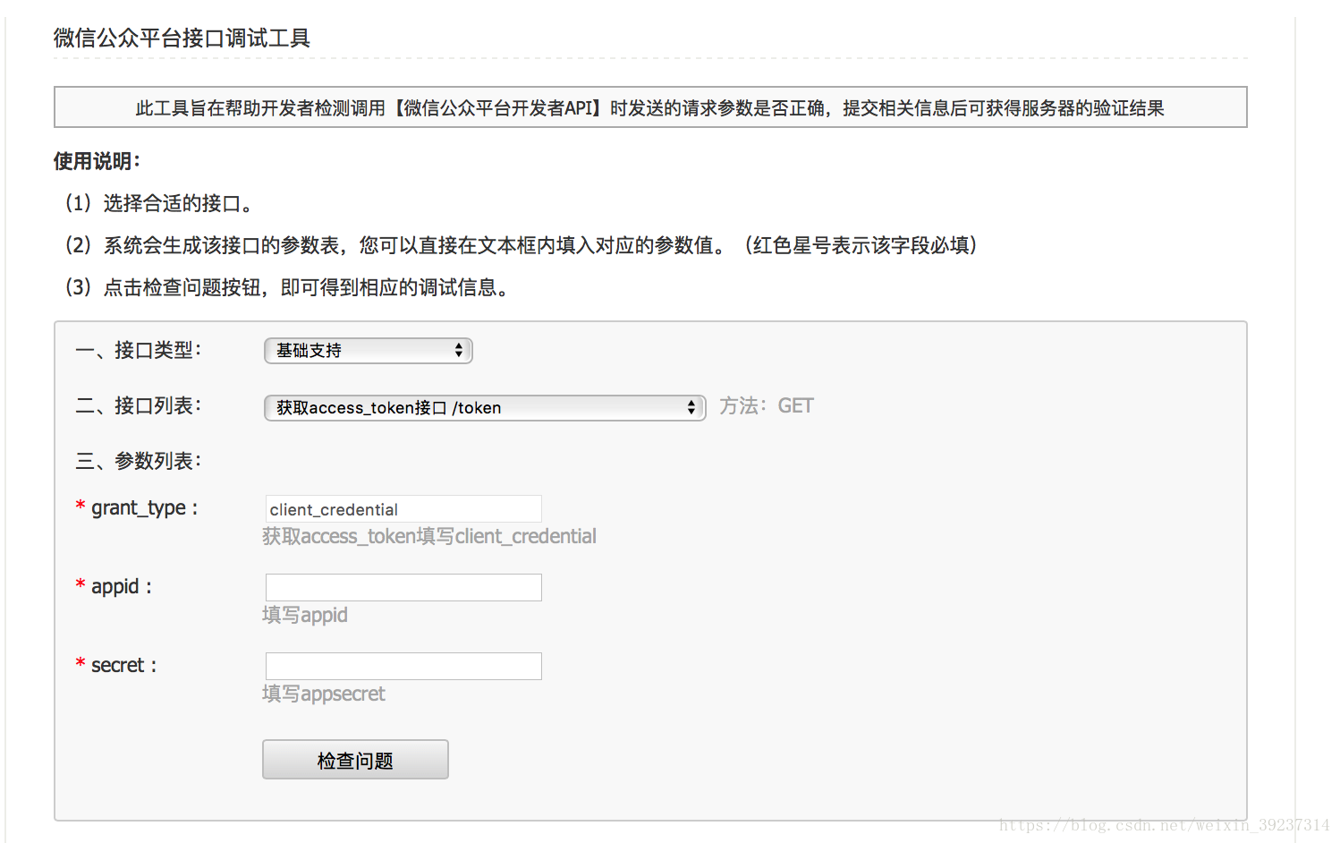Click instruction line (2) about 参数表

click(521, 245)
